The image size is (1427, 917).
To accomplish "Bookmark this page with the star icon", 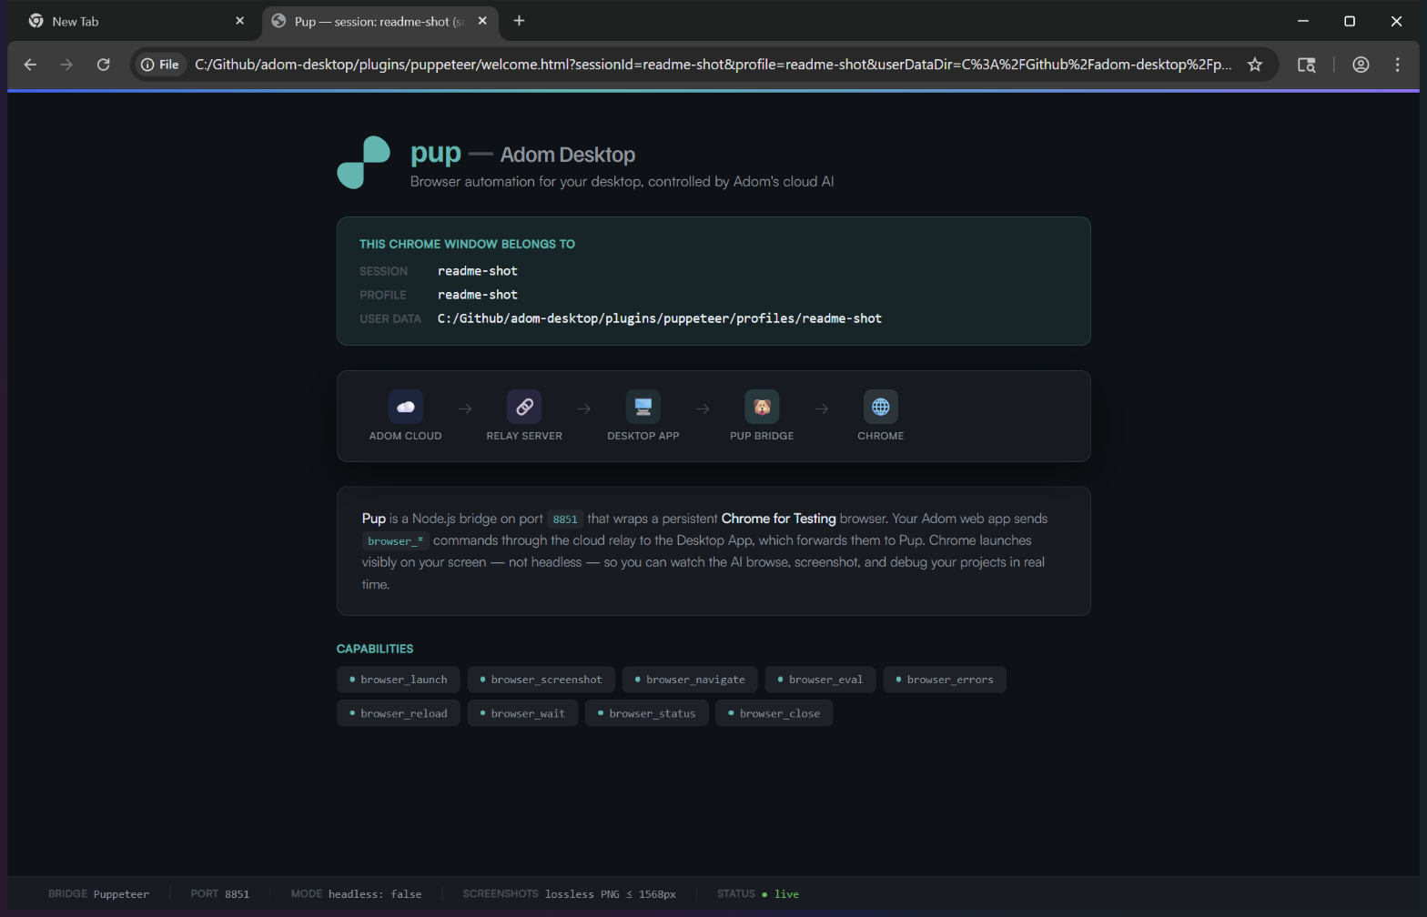I will click(1255, 65).
